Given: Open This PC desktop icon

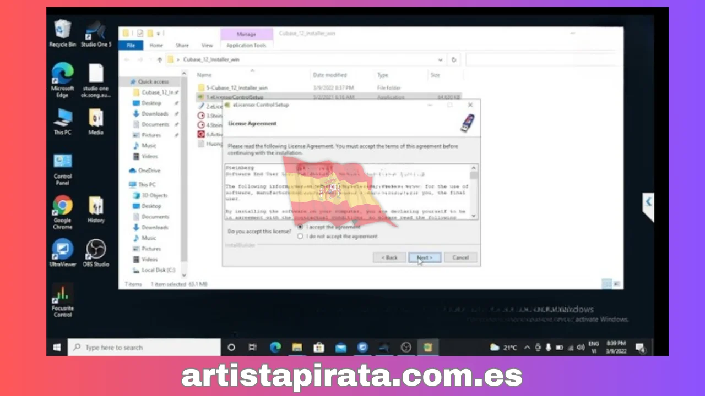Looking at the screenshot, I should point(62,122).
